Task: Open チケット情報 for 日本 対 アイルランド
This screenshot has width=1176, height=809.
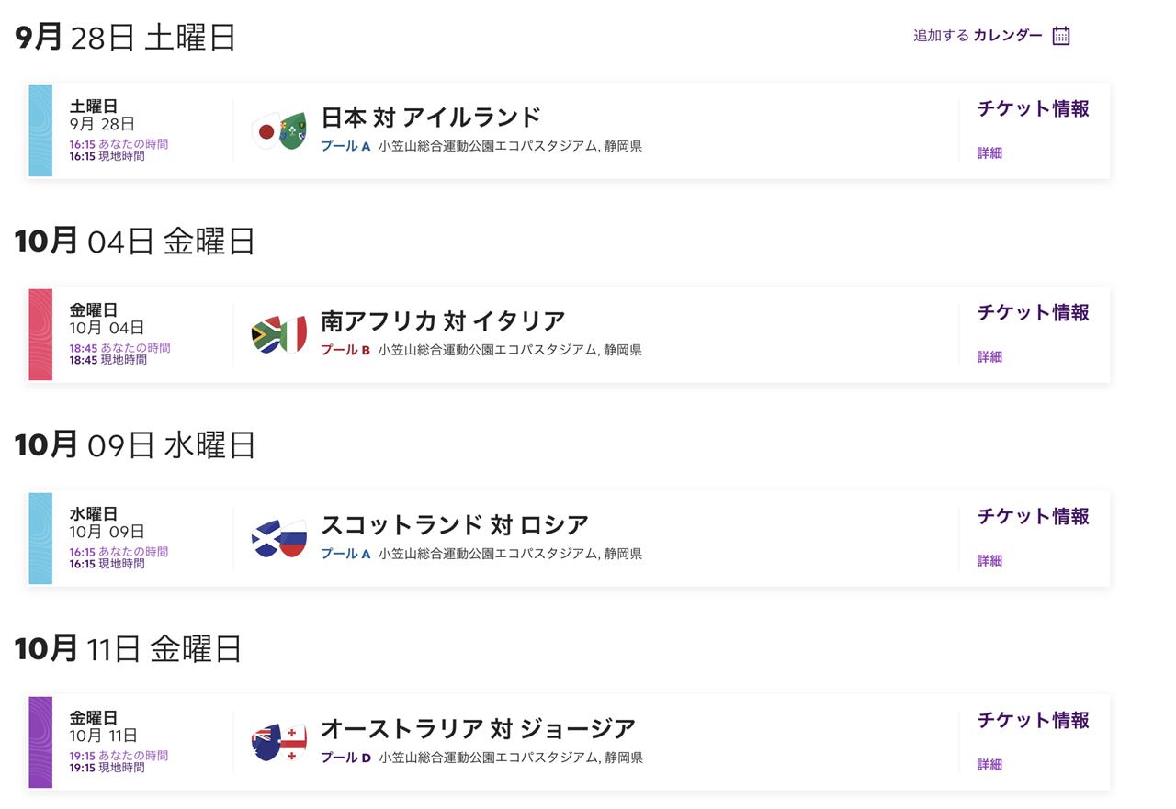Action: [1034, 108]
